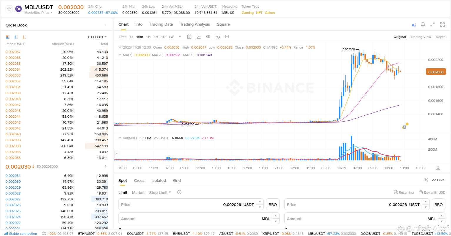Open the arrow beside current order book price
Screen dimensions: 451x236
[106, 166]
